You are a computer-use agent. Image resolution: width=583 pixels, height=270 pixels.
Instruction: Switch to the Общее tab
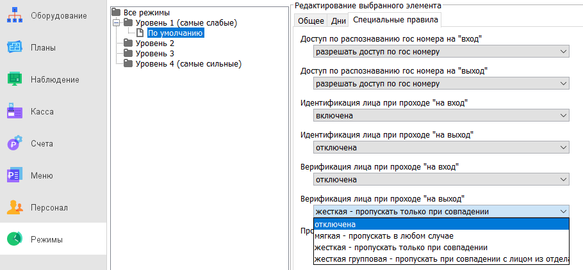[311, 20]
